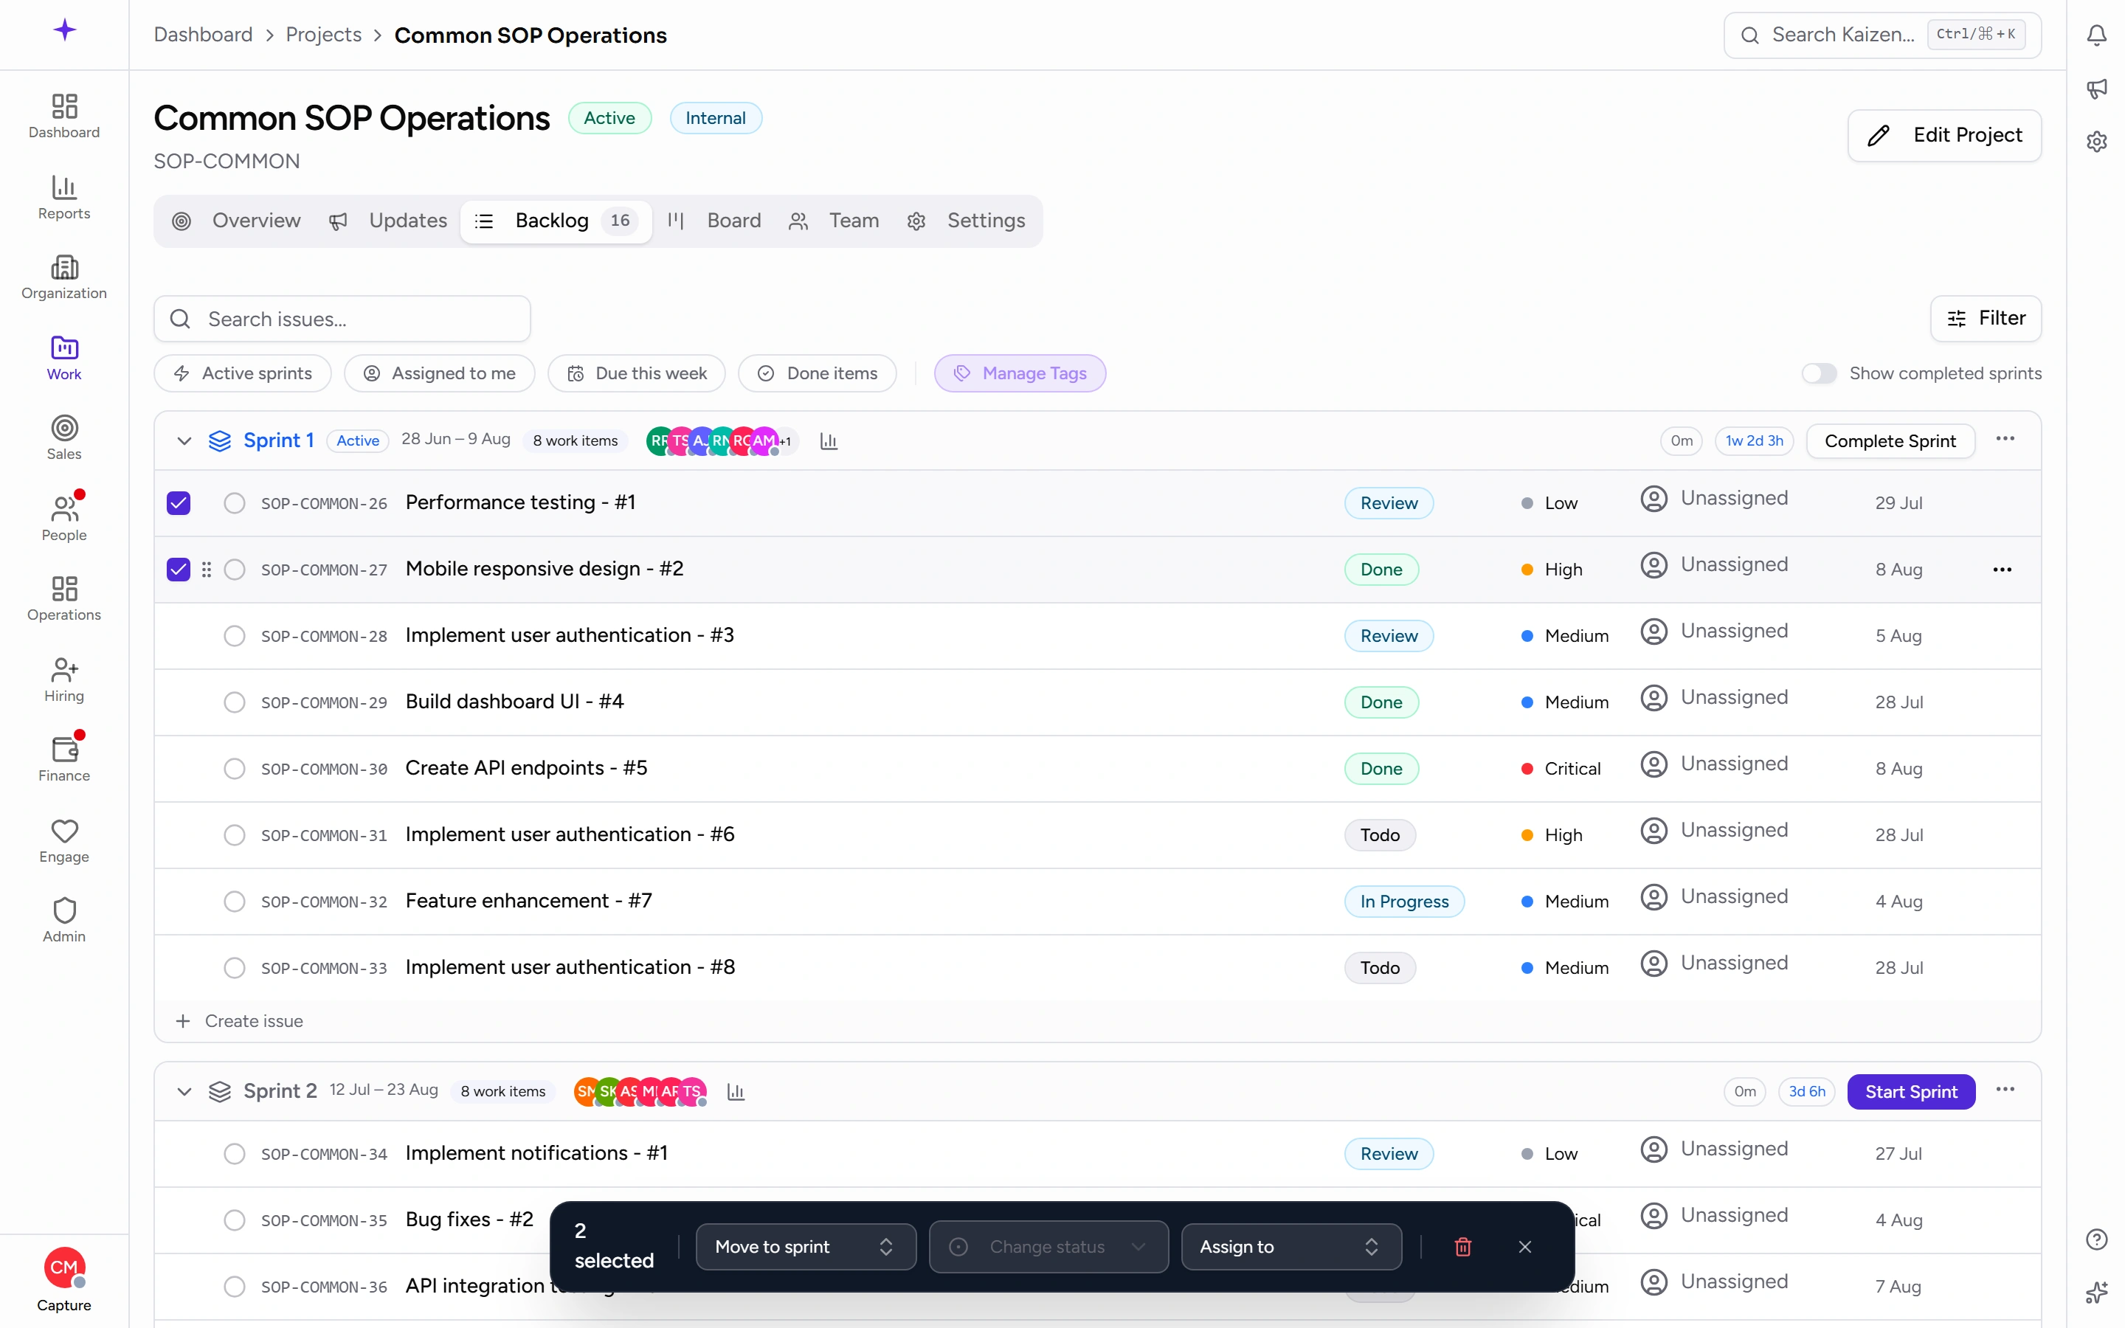
Task: Open Sprint 1 more options menu
Action: tap(2005, 439)
